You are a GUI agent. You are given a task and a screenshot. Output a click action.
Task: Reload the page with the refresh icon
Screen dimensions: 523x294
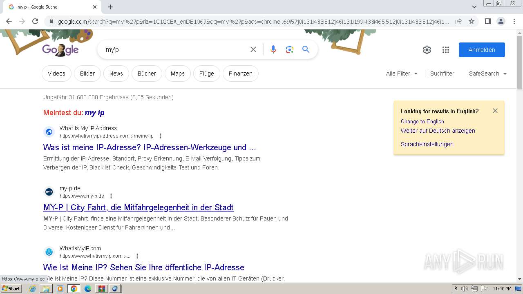pos(35,22)
